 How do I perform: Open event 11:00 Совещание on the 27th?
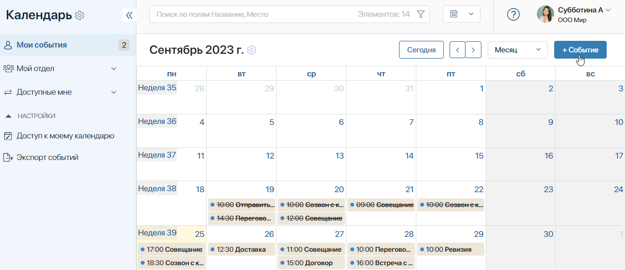click(311, 249)
